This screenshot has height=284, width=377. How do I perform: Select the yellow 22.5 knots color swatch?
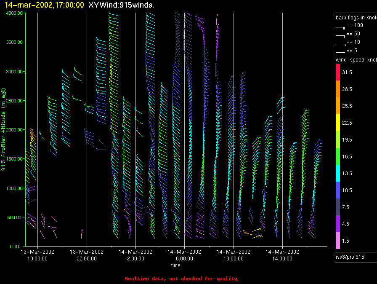pyautogui.click(x=338, y=123)
